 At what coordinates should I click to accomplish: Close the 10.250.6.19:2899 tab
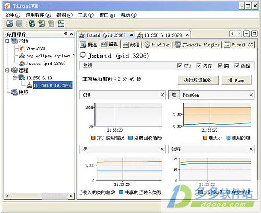click(187, 35)
